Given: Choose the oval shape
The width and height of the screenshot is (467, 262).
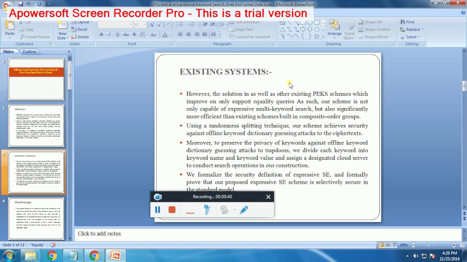Looking at the screenshot, I should 310,23.
